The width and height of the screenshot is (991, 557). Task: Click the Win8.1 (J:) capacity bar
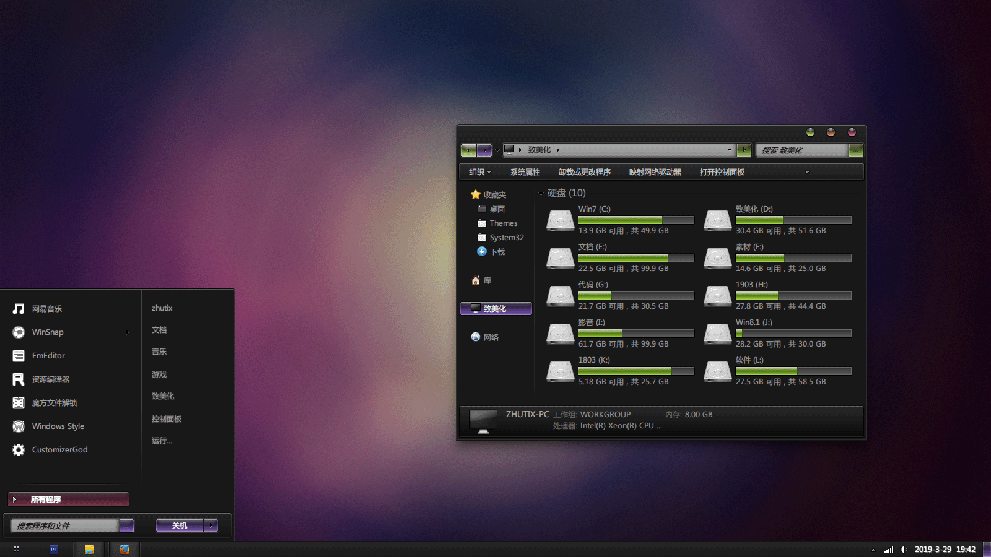pos(793,334)
